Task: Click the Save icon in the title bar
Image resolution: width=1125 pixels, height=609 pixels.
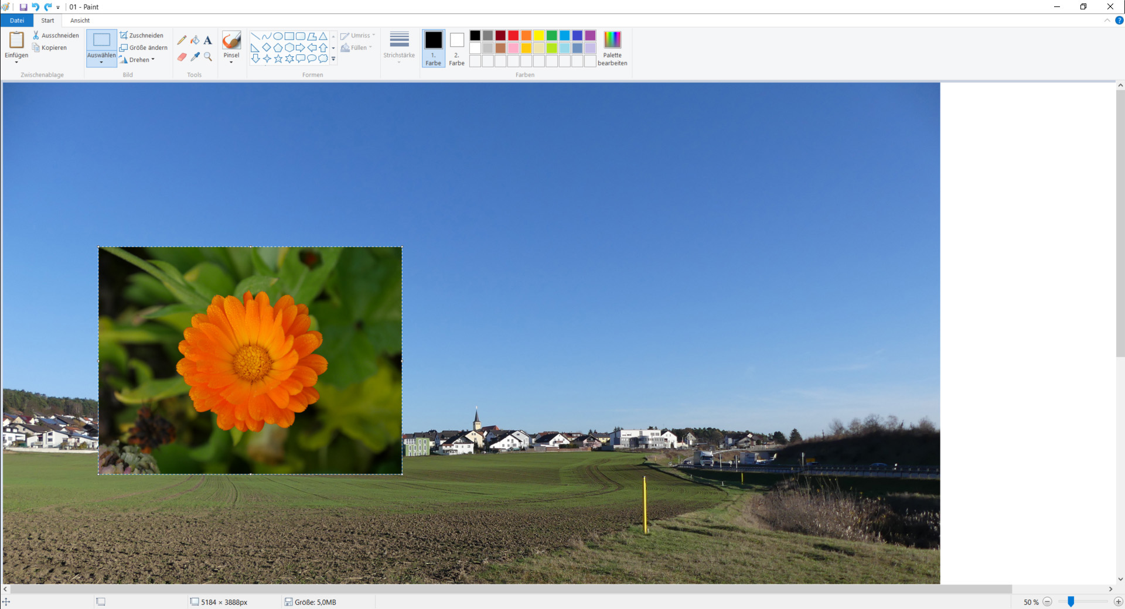Action: click(x=23, y=7)
